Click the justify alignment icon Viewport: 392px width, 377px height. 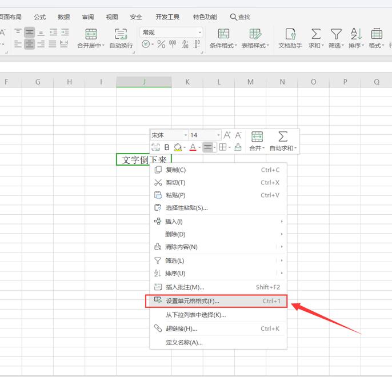[x=52, y=44]
